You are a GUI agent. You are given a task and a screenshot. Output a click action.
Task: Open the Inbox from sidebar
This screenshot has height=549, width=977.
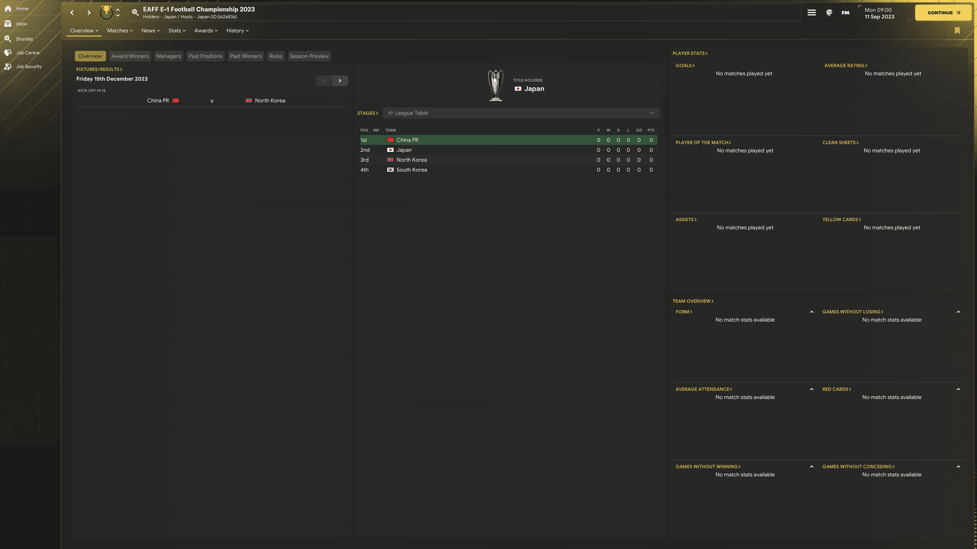pos(21,24)
